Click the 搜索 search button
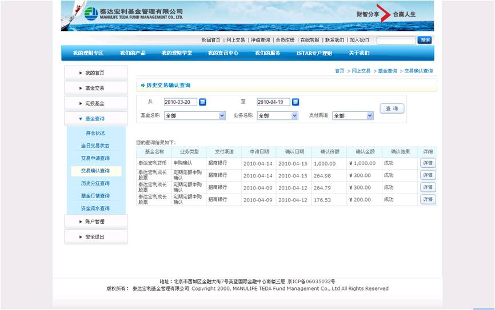Image resolution: width=495 pixels, height=310 pixels. click(425, 40)
